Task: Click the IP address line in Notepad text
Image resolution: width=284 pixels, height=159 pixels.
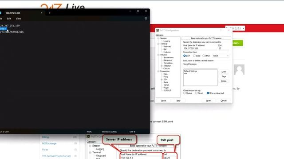Action: pyautogui.click(x=10, y=26)
